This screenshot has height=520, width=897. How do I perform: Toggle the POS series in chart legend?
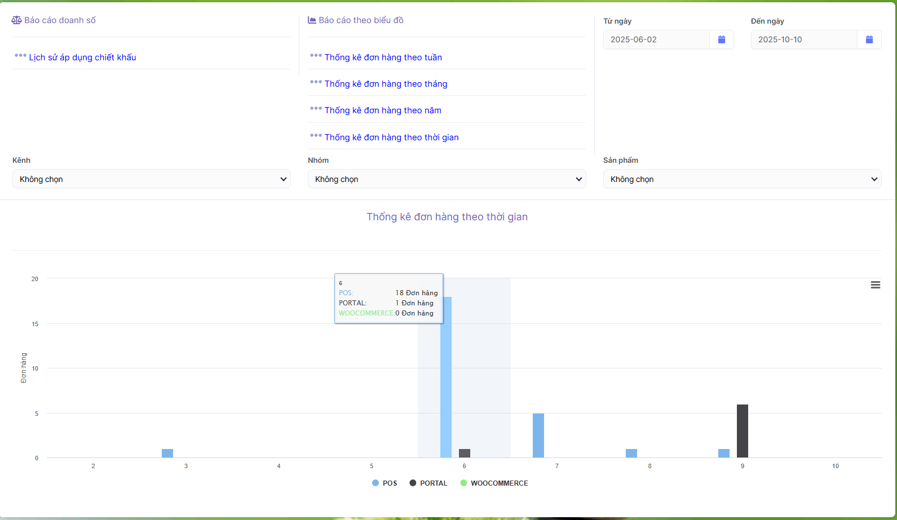pyautogui.click(x=385, y=483)
